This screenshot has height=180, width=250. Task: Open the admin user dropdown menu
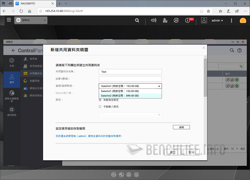point(217,20)
